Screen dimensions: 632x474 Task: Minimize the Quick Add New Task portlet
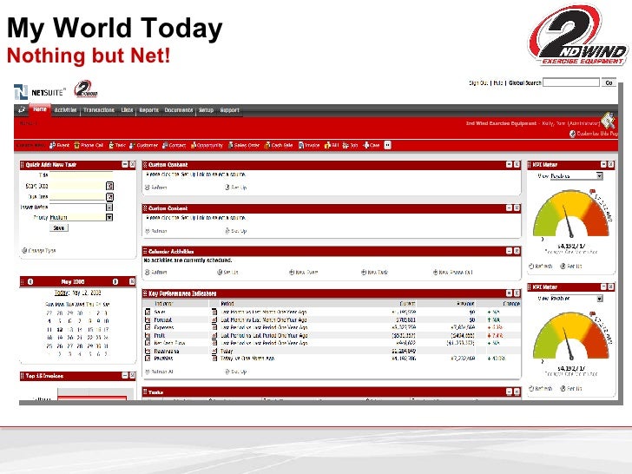pyautogui.click(x=125, y=164)
